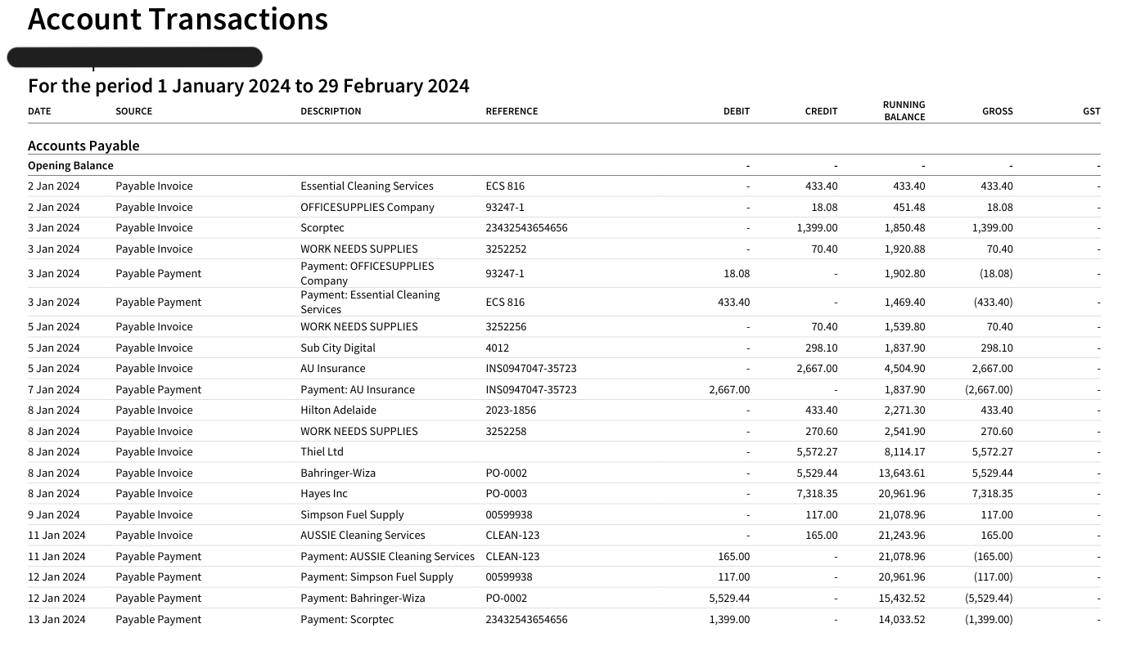Select running balance 1,469.40
The height and width of the screenshot is (655, 1127).
(x=904, y=303)
